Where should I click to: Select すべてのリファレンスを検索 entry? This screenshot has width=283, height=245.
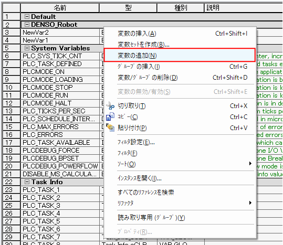(180, 193)
